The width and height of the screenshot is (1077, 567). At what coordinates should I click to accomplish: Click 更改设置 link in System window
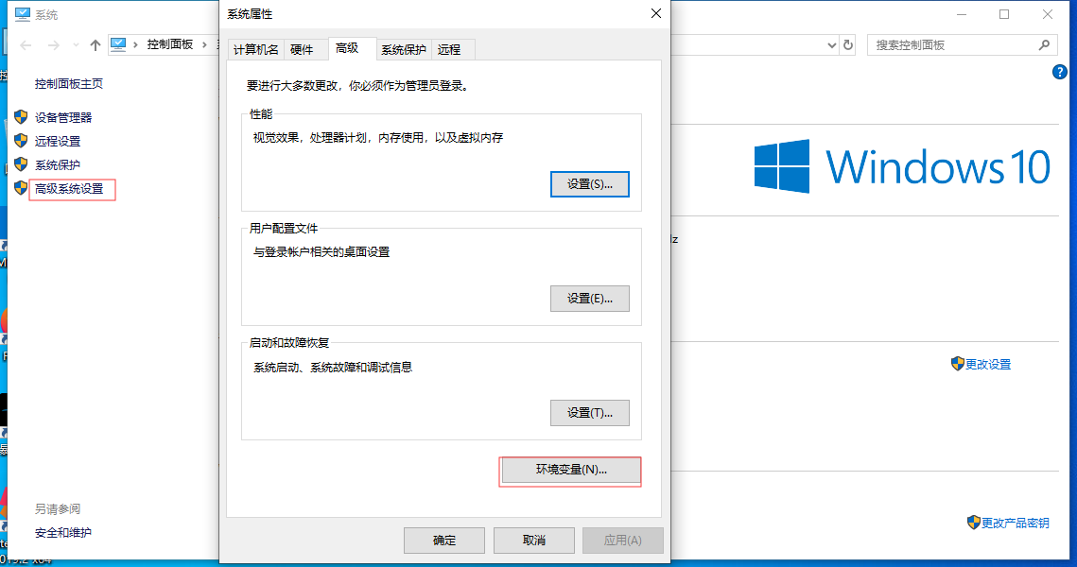point(988,365)
